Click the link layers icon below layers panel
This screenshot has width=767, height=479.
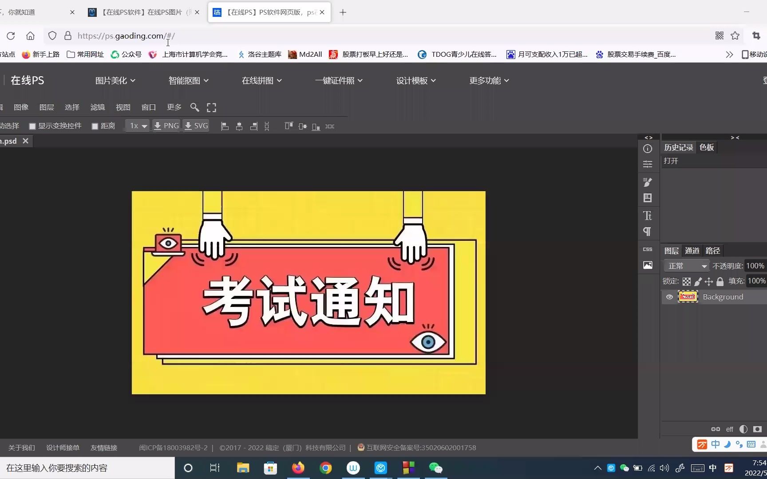pos(716,429)
